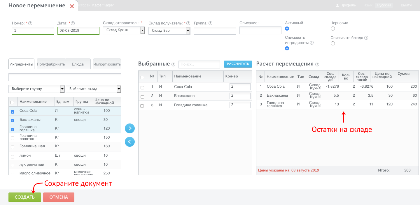This screenshot has width=420, height=205.
Task: Move selected items right with arrow button
Action: pos(130,128)
